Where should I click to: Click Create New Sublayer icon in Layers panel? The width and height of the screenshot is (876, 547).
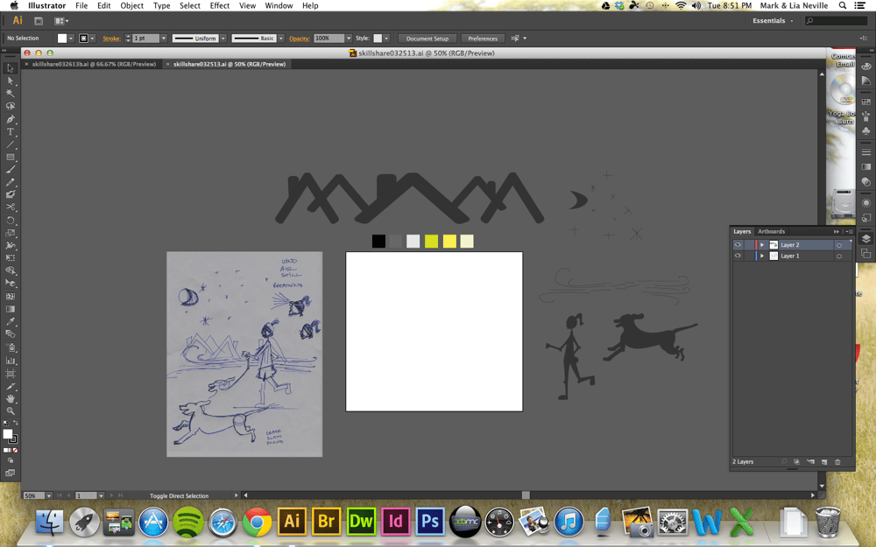(x=810, y=461)
